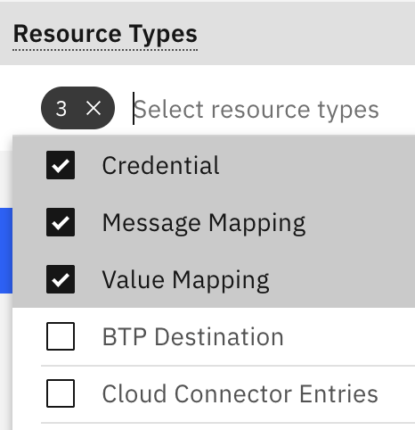Click the gray Resource Types header bar

(207, 34)
